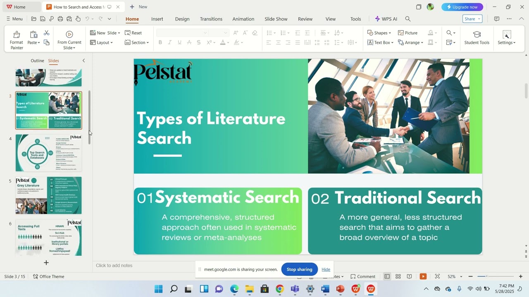529x297 pixels.
Task: Click the Picture insert button
Action: (x=408, y=33)
